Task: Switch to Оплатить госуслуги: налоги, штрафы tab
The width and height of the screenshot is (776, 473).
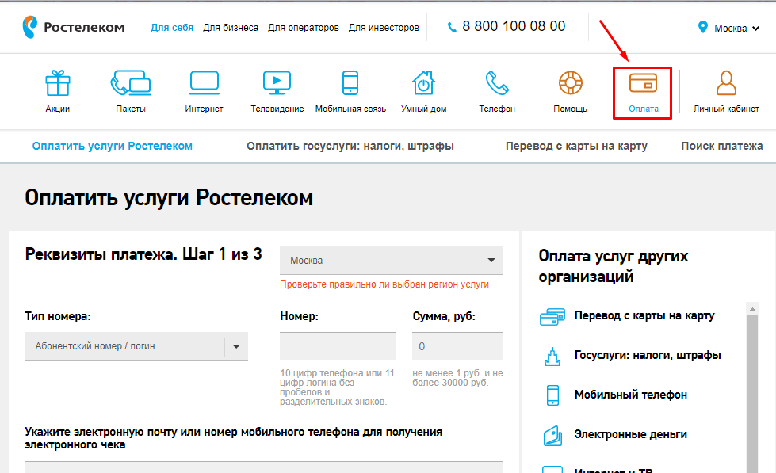Action: click(x=350, y=146)
